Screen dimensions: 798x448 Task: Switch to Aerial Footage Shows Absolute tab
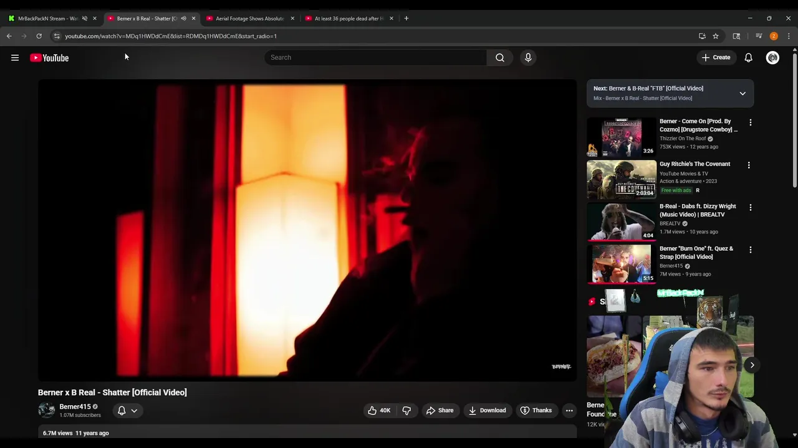249,18
